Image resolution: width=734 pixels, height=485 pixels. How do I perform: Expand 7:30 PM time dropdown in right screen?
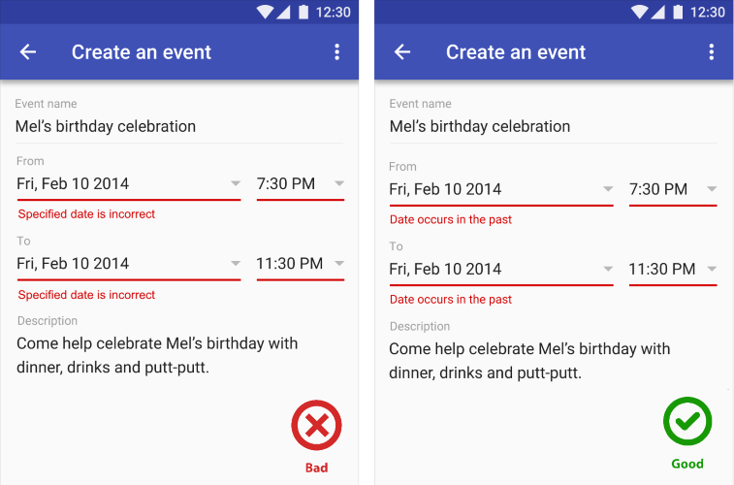pos(711,189)
